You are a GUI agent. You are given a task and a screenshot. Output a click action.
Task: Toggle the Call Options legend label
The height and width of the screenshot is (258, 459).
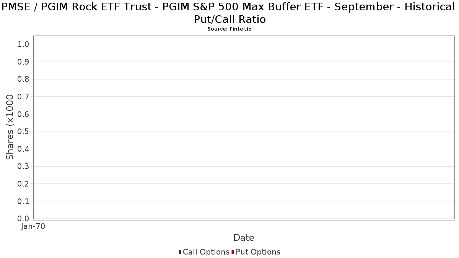click(206, 252)
